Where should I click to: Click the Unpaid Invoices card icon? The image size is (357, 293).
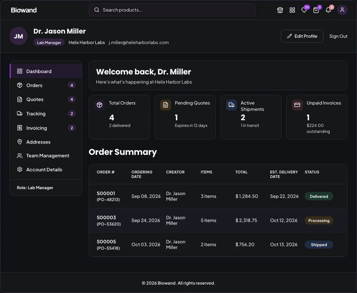297,105
